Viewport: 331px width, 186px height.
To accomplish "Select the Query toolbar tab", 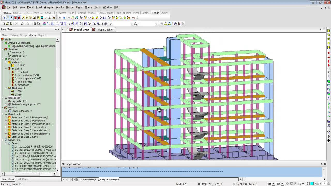I will [x=164, y=13].
